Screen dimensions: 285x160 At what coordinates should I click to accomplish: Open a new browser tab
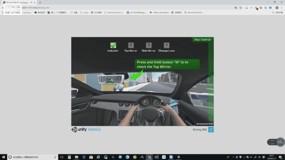click(40, 3)
